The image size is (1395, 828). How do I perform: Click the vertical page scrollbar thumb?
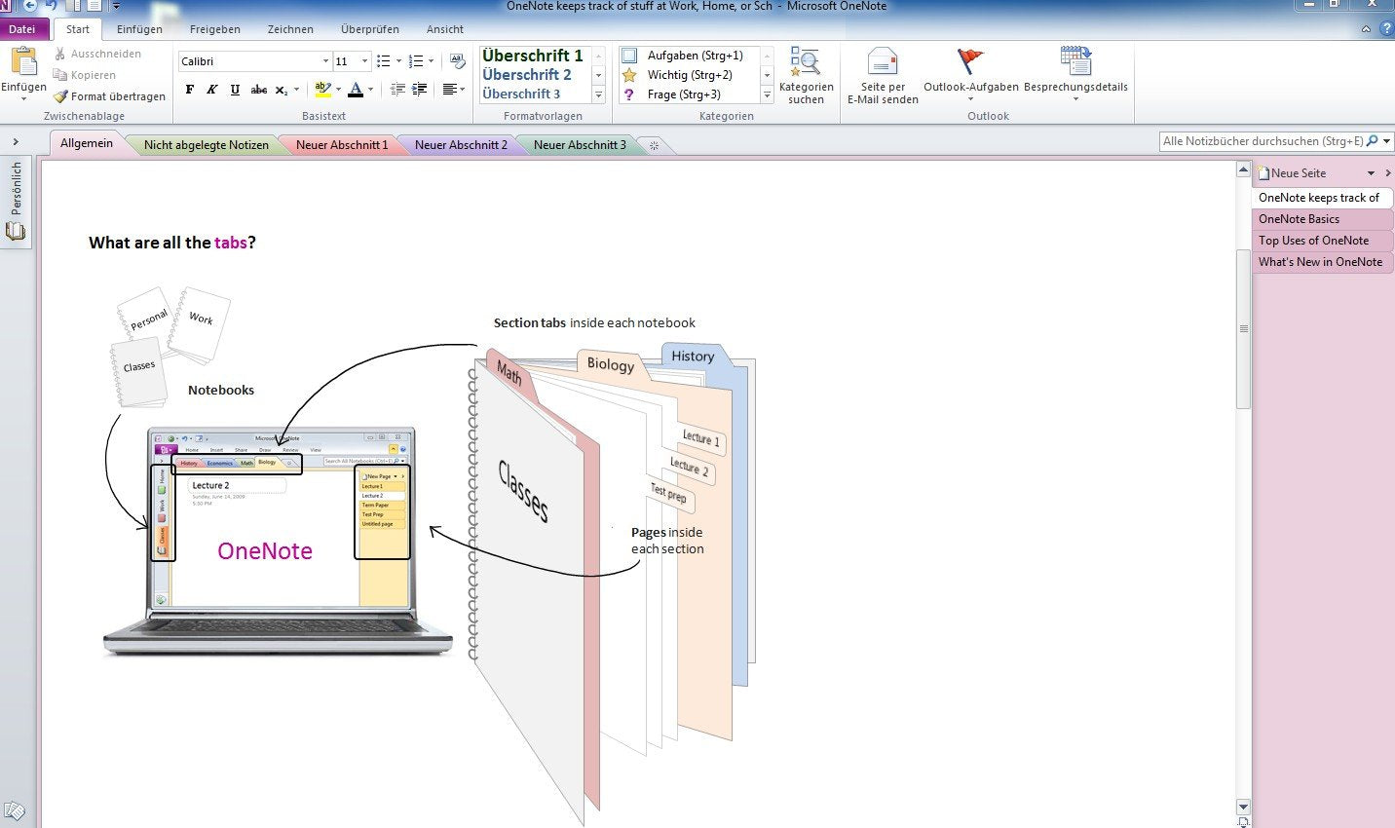point(1243,328)
